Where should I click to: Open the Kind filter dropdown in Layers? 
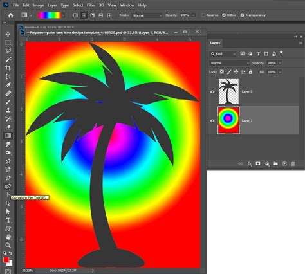(223, 54)
